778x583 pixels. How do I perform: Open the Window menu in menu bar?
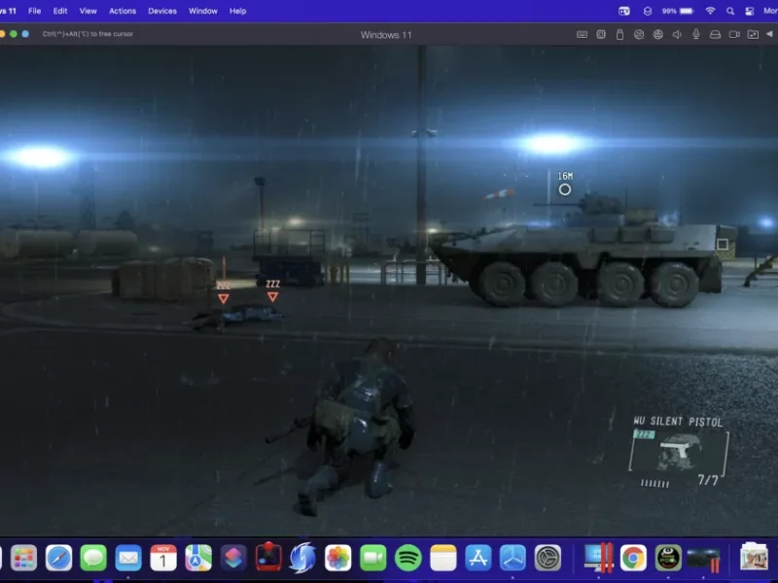pos(203,11)
